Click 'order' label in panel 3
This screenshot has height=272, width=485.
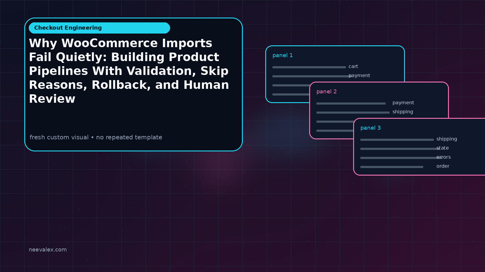coord(443,166)
